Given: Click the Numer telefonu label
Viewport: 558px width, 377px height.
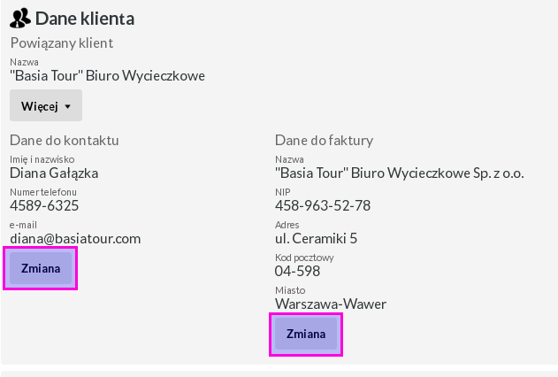Looking at the screenshot, I should click(43, 192).
